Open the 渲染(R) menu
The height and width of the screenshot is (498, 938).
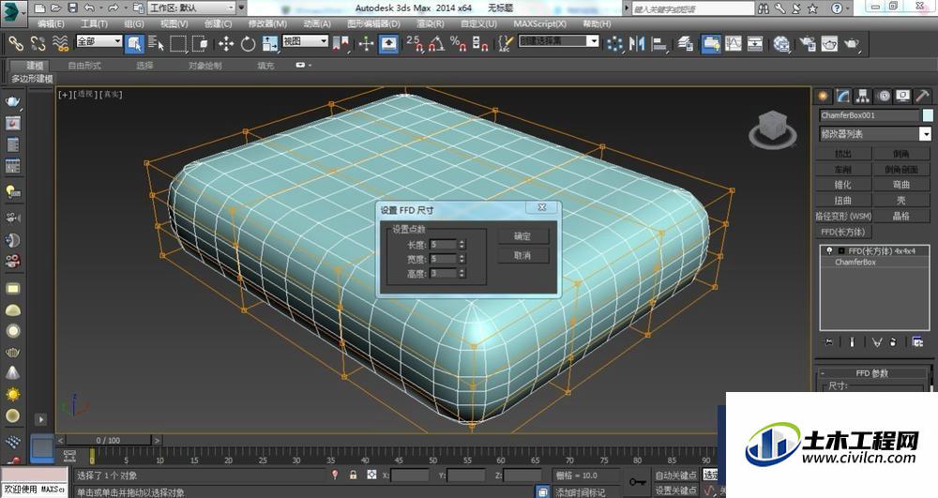[x=431, y=23]
